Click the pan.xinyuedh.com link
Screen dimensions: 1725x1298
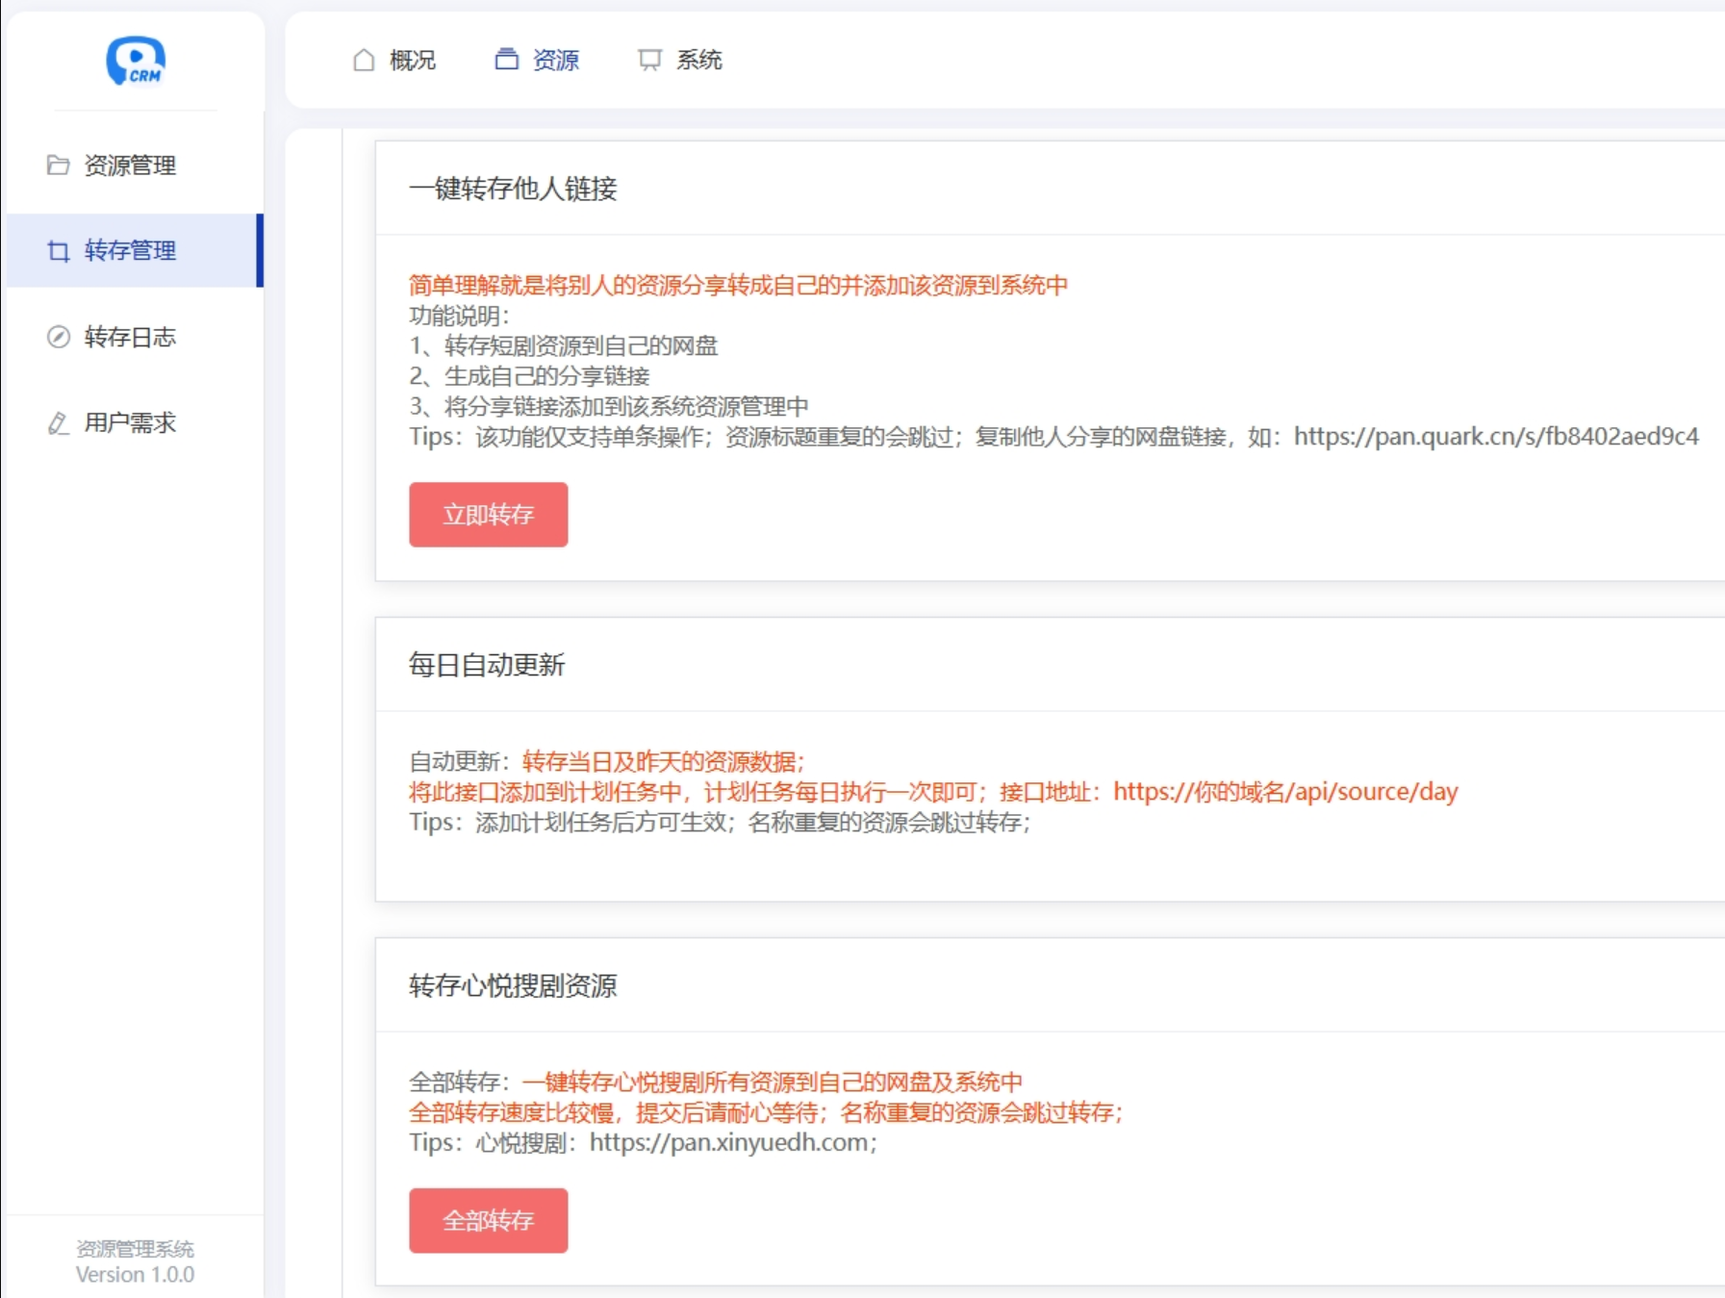[x=729, y=1144]
